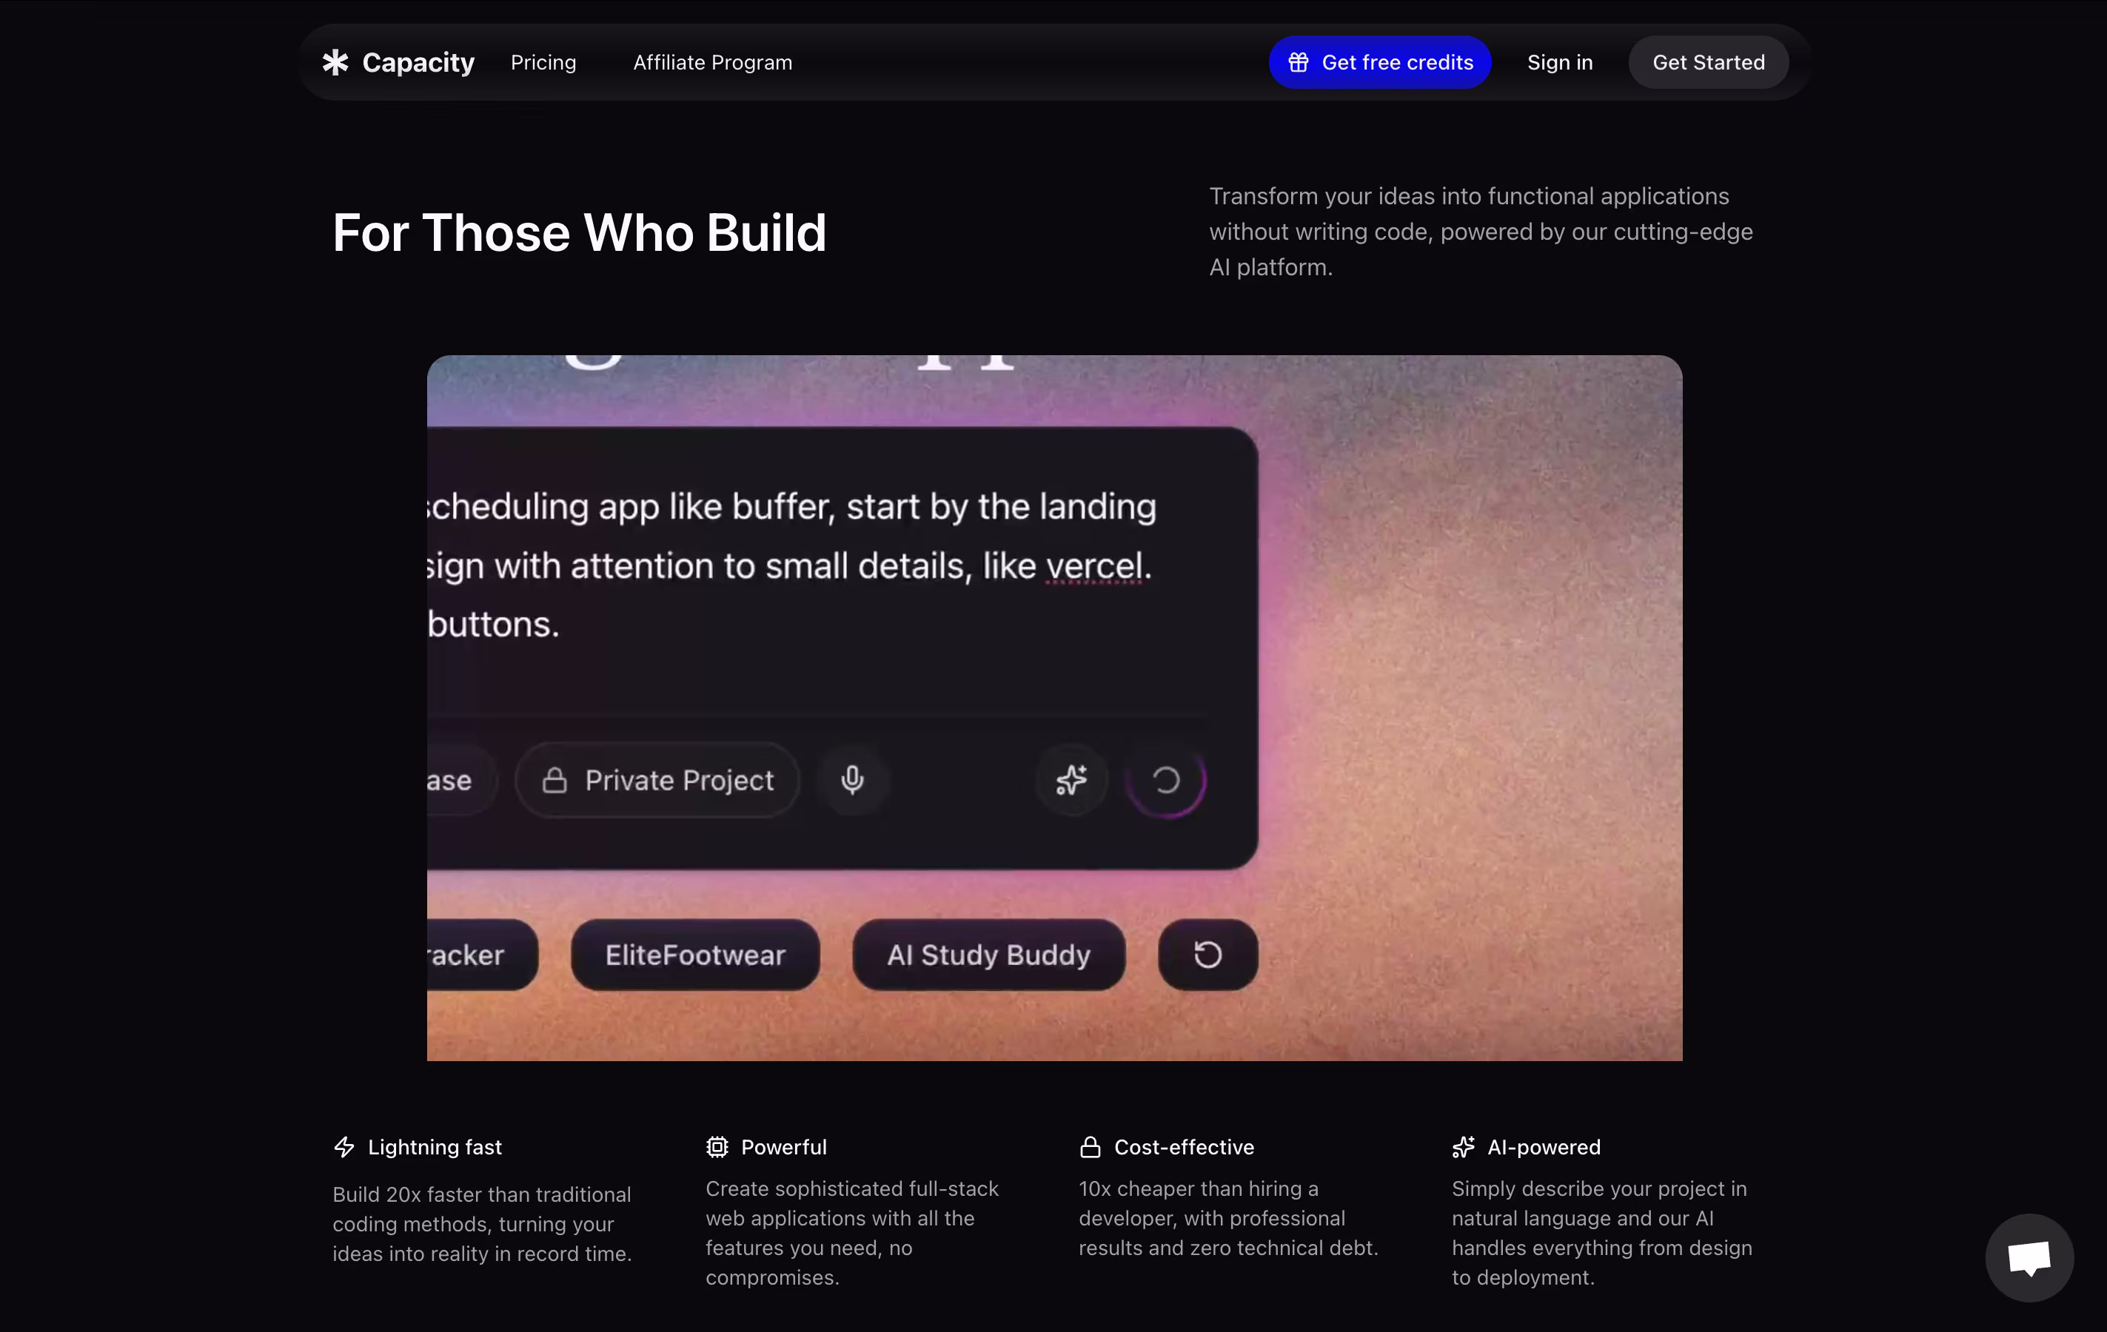Click the Sign in link
This screenshot has width=2107, height=1332.
coord(1559,62)
